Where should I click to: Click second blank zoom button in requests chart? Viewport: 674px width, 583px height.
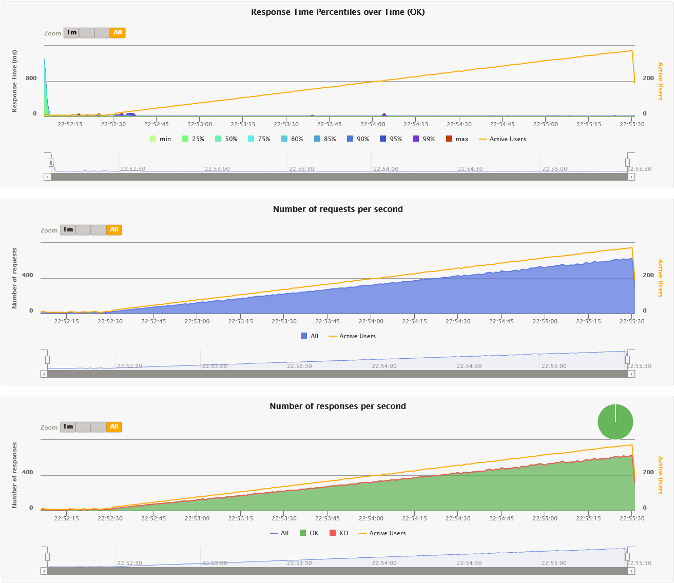coord(83,230)
